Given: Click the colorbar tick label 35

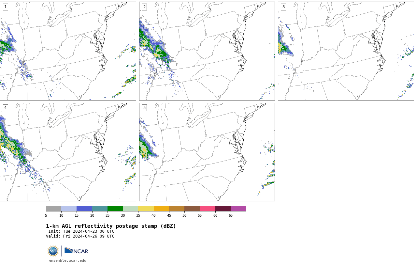Looking at the screenshot, I should [138, 215].
